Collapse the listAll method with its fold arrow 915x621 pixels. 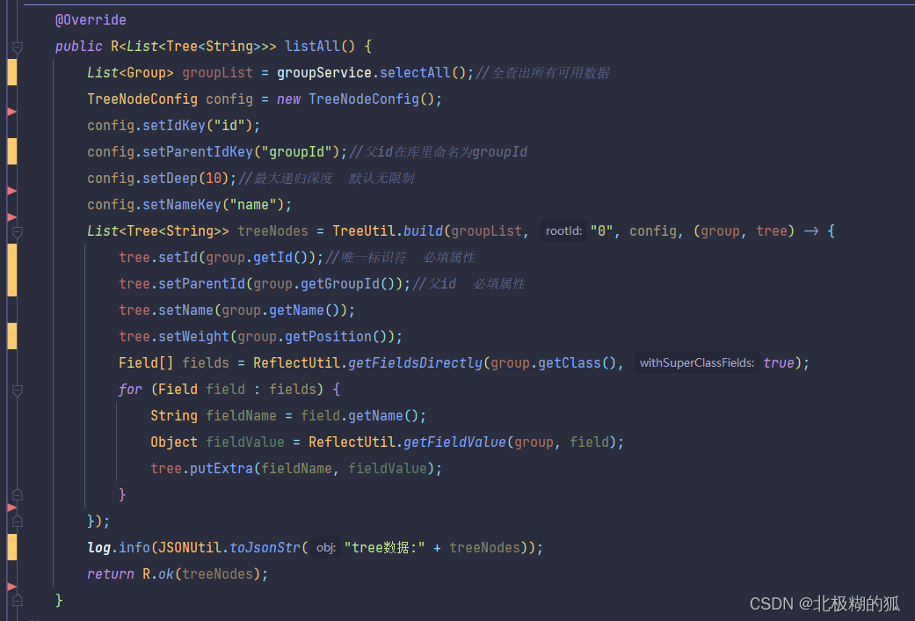[x=17, y=46]
